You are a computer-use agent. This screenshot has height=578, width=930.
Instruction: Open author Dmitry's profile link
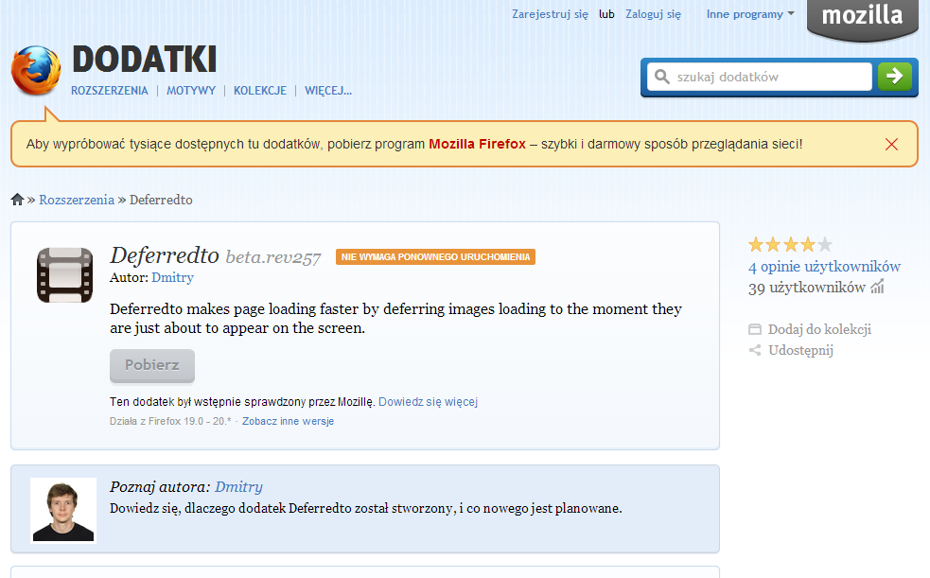click(x=172, y=277)
